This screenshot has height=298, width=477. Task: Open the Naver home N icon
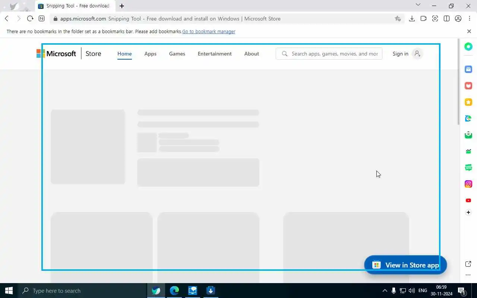42,19
